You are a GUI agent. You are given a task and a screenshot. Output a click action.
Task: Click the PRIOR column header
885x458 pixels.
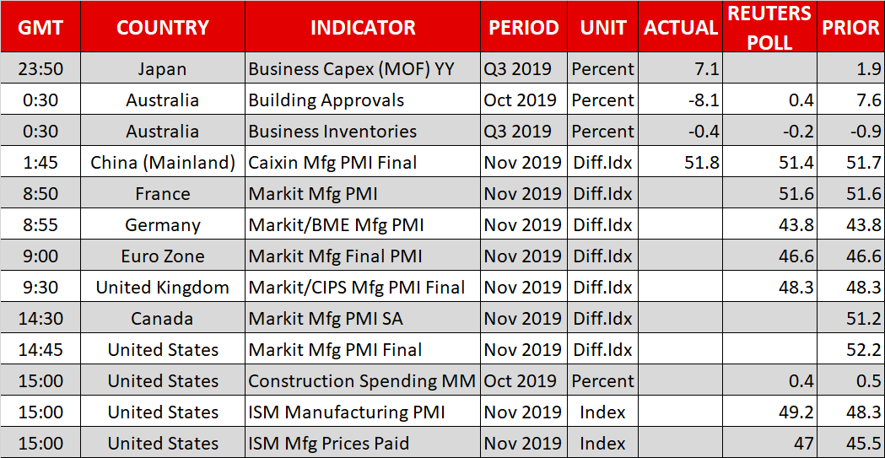point(850,27)
